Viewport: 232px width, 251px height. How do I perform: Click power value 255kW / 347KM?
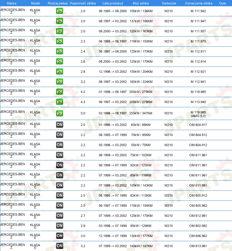(141, 113)
